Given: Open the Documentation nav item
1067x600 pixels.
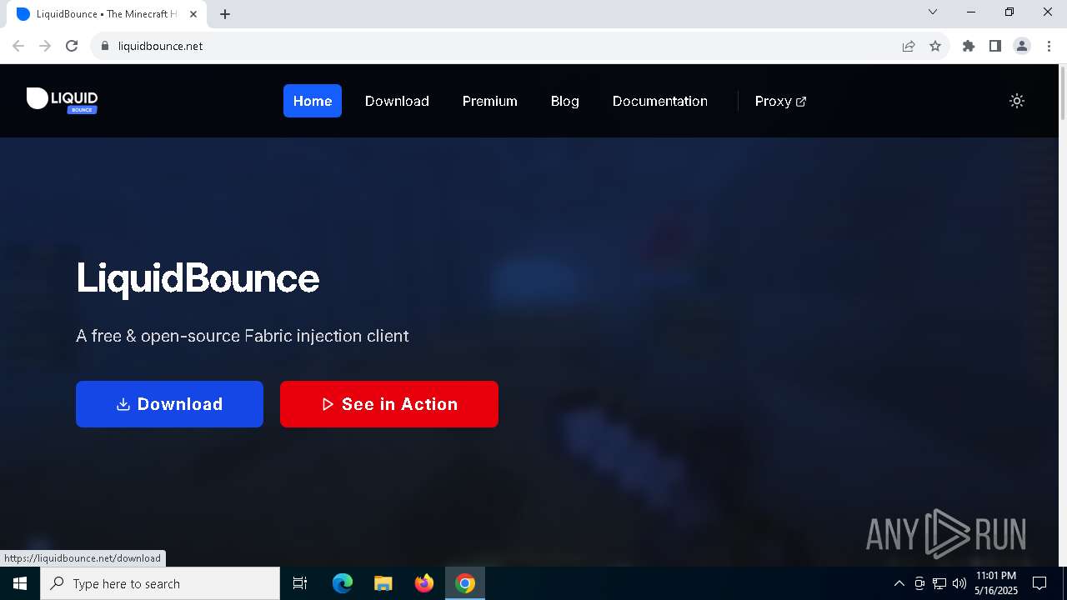Looking at the screenshot, I should click(x=660, y=101).
